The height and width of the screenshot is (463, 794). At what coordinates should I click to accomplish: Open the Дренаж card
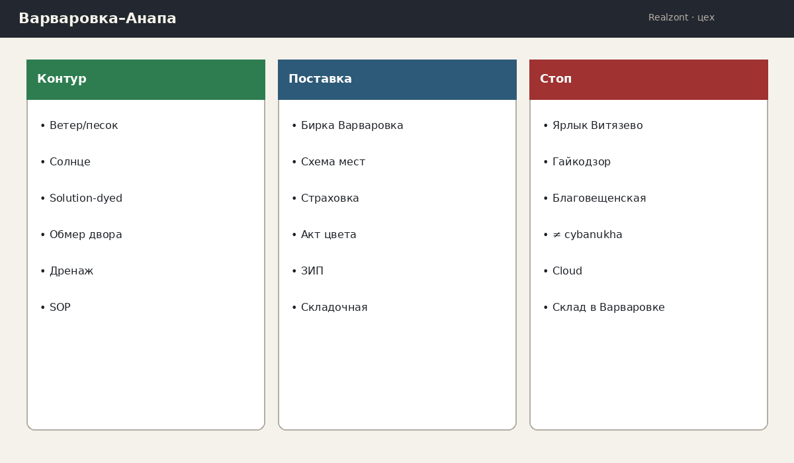66,271
